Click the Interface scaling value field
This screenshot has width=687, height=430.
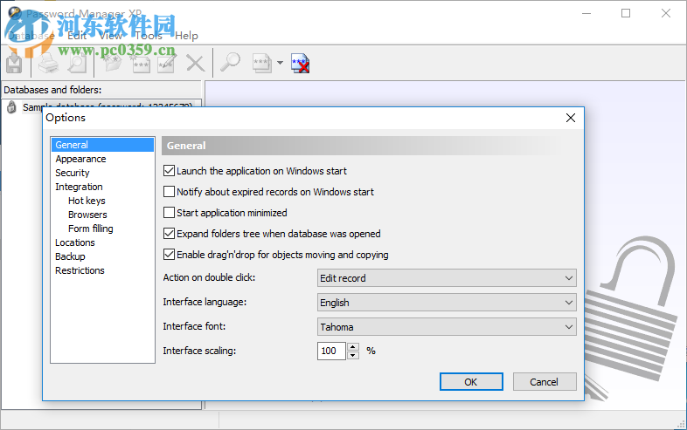pos(331,351)
